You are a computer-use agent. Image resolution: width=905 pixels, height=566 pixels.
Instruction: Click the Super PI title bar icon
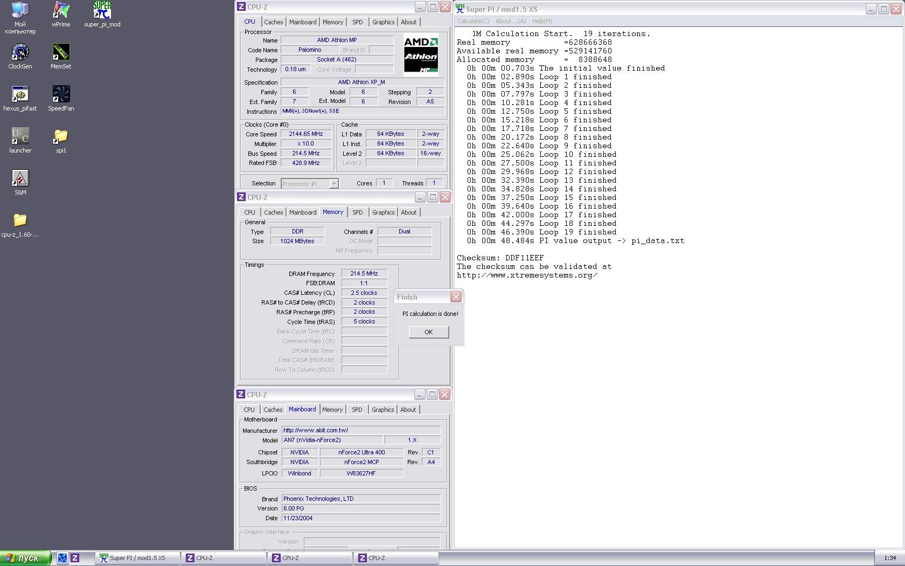(460, 9)
